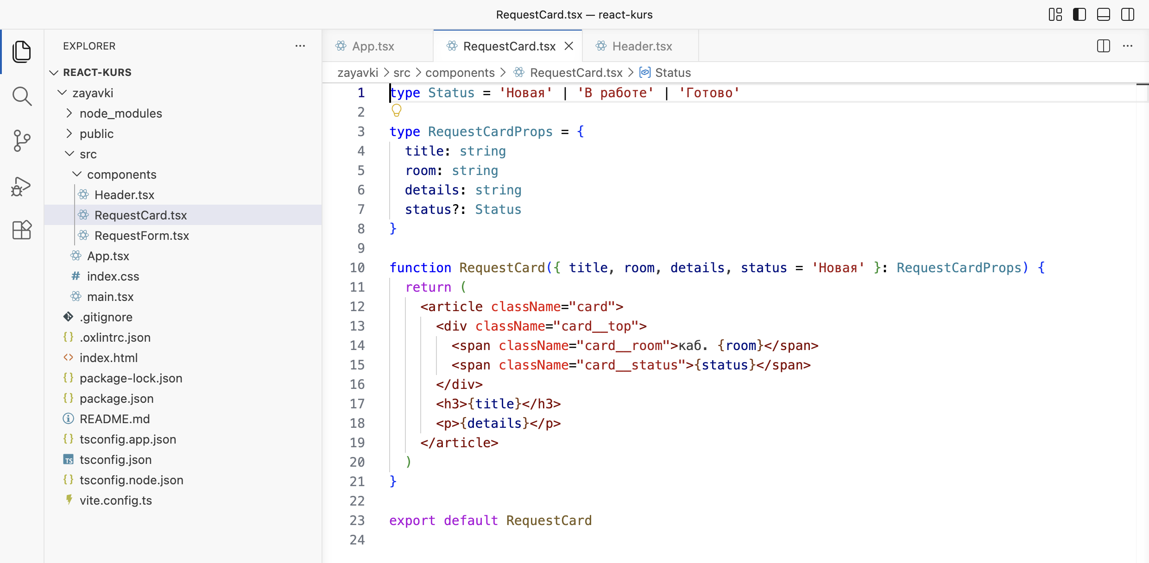The width and height of the screenshot is (1149, 563).
Task: Open the Extensions view
Action: tap(22, 230)
